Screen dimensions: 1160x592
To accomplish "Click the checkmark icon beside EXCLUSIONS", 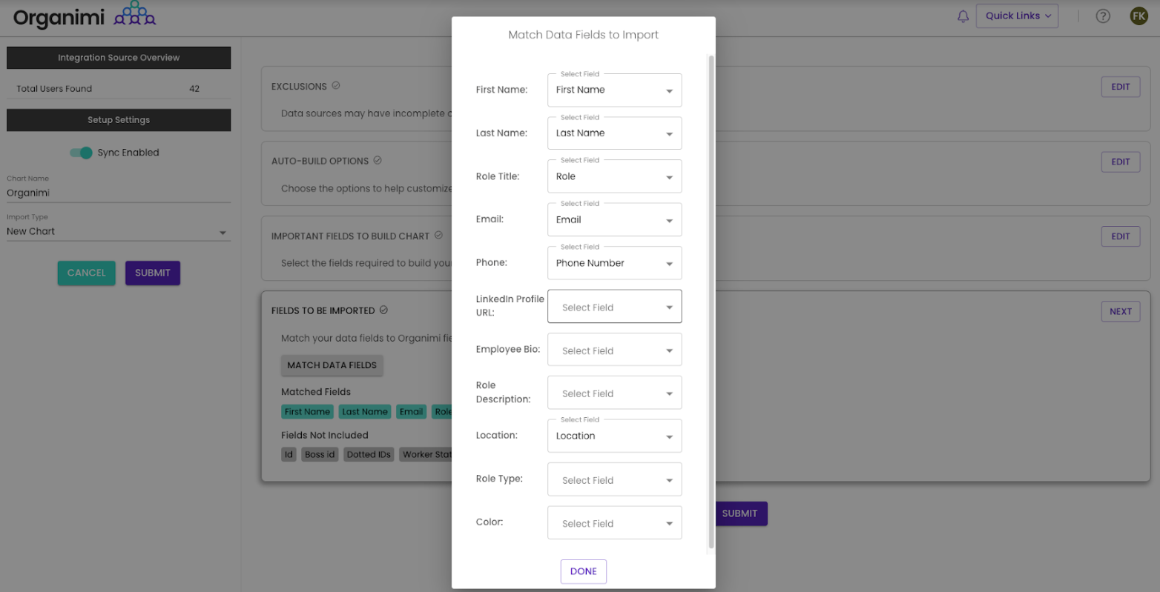I will (336, 84).
